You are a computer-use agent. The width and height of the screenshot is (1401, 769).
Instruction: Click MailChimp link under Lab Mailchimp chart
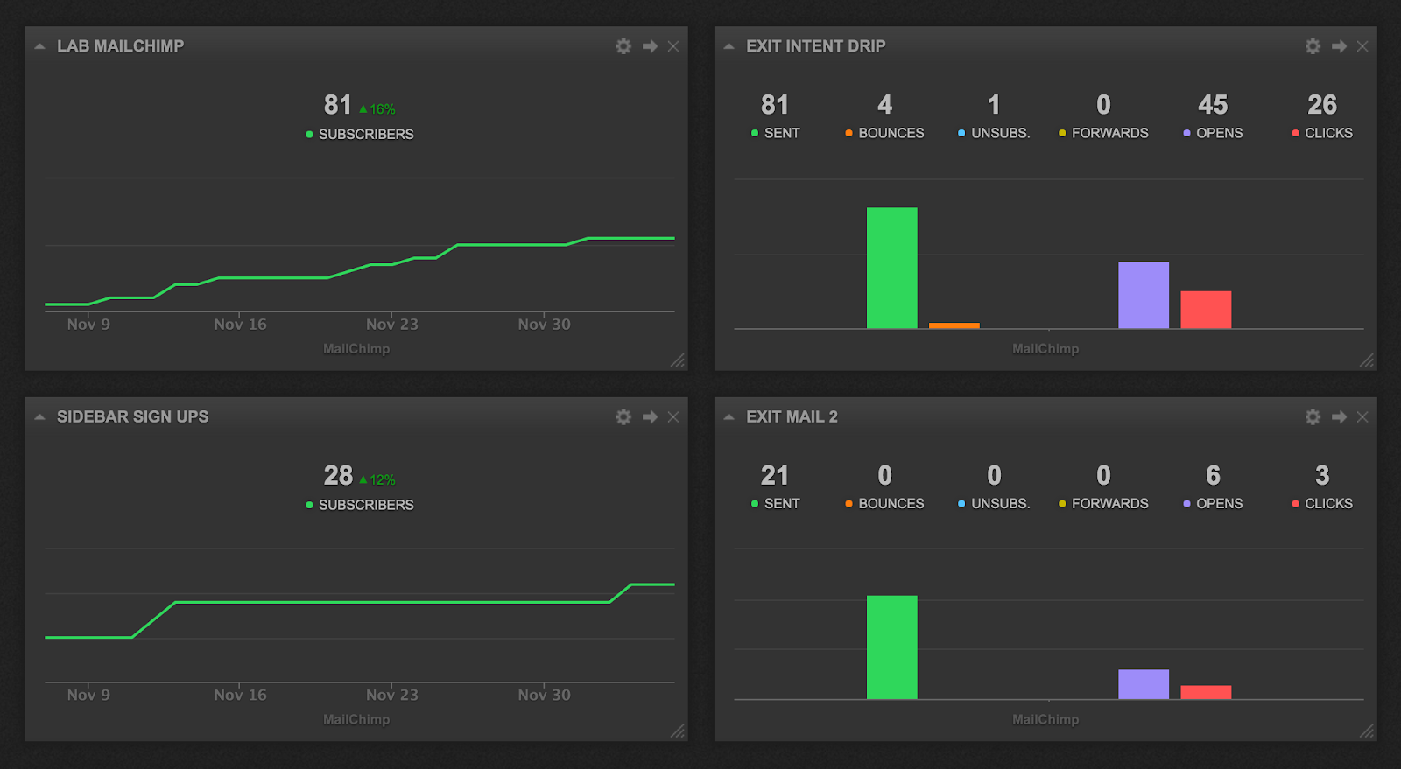(x=356, y=349)
